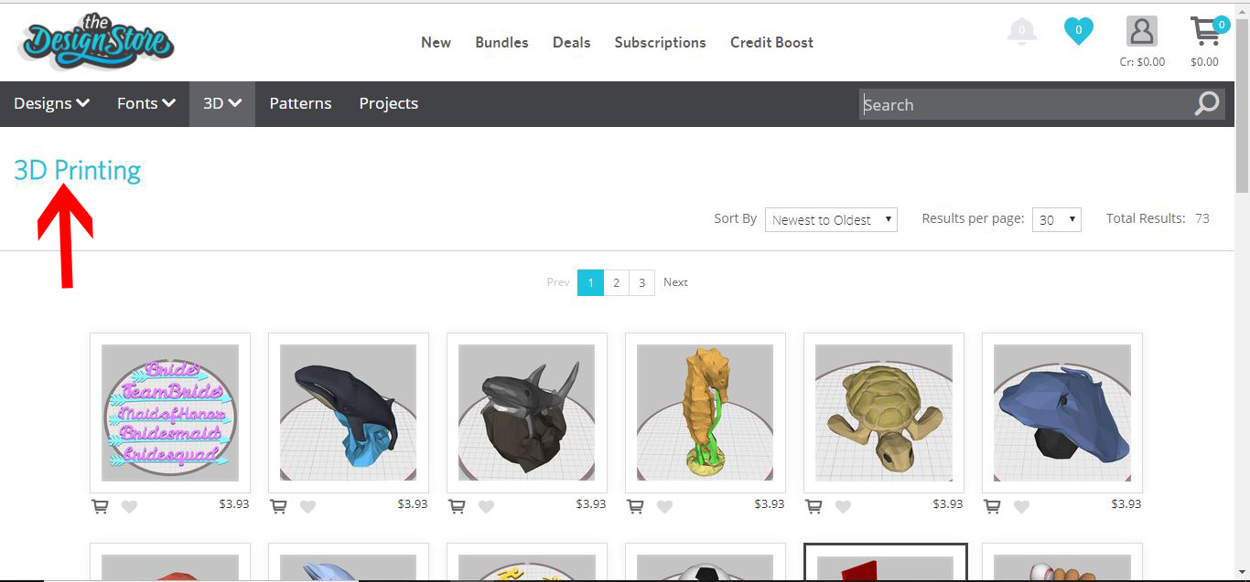Click the Next page link
1250x582 pixels.
point(675,282)
